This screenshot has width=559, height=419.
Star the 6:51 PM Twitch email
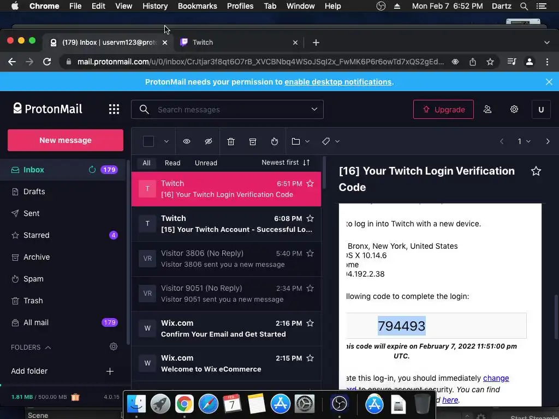[310, 183]
